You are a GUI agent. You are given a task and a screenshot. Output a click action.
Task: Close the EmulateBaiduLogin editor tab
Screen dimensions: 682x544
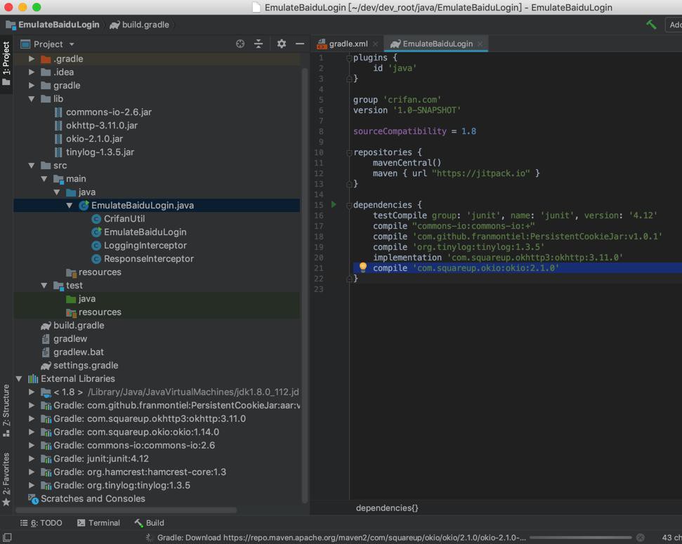(480, 44)
